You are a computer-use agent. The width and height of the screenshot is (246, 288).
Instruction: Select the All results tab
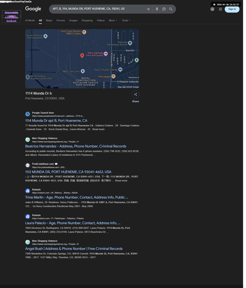tap(40, 20)
